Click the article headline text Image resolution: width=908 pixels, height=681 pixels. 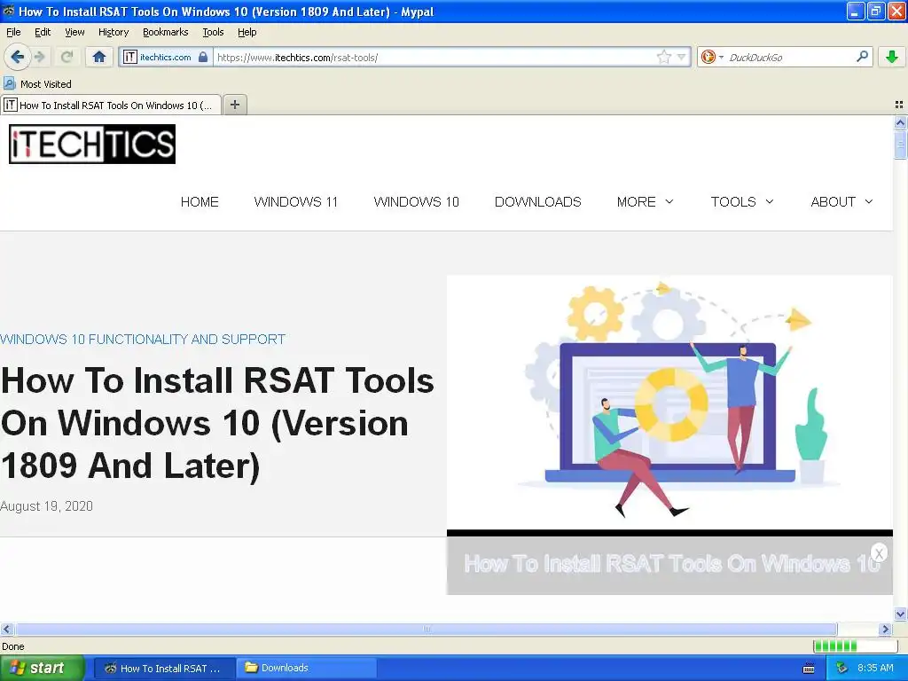point(217,423)
